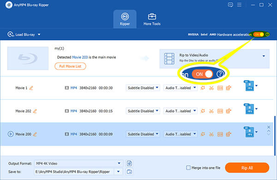Click scissors cut icon for Movie 200

(x=211, y=134)
